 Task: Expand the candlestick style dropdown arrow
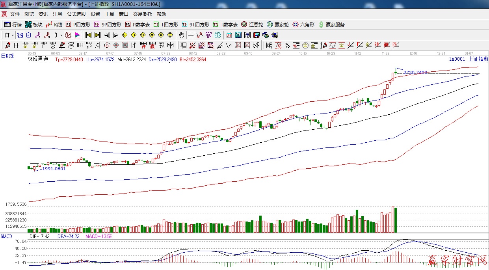pos(61,35)
